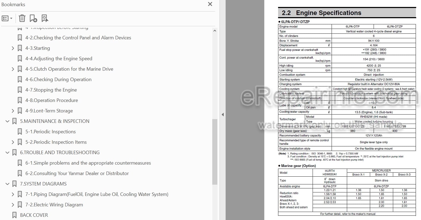Click bookmark icon beside 7-1.Piping Diagram
This screenshot has height=220, width=421.
pyautogui.click(x=20, y=194)
